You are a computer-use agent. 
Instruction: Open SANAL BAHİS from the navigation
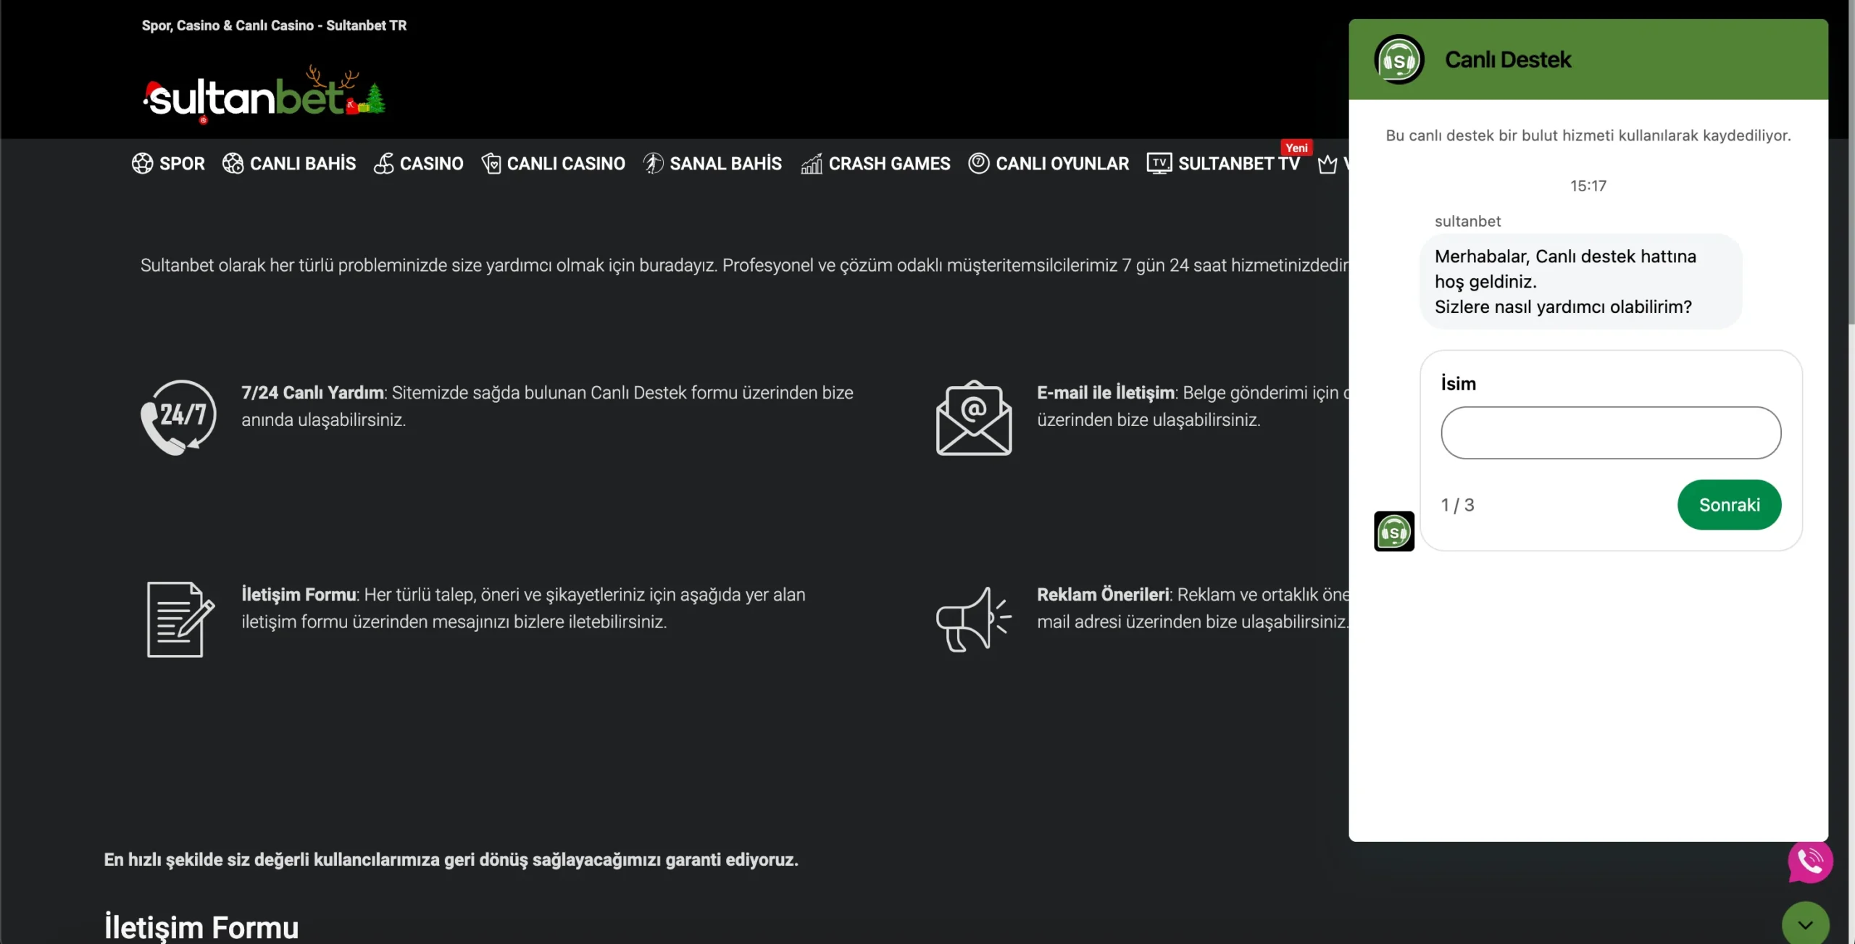(x=713, y=164)
